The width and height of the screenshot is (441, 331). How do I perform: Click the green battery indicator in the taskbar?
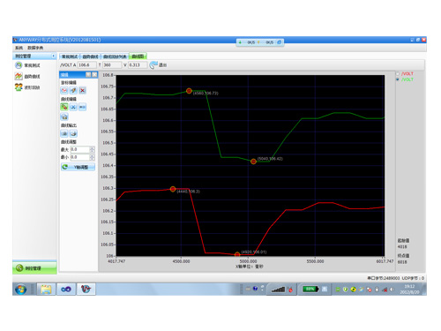[310, 290]
